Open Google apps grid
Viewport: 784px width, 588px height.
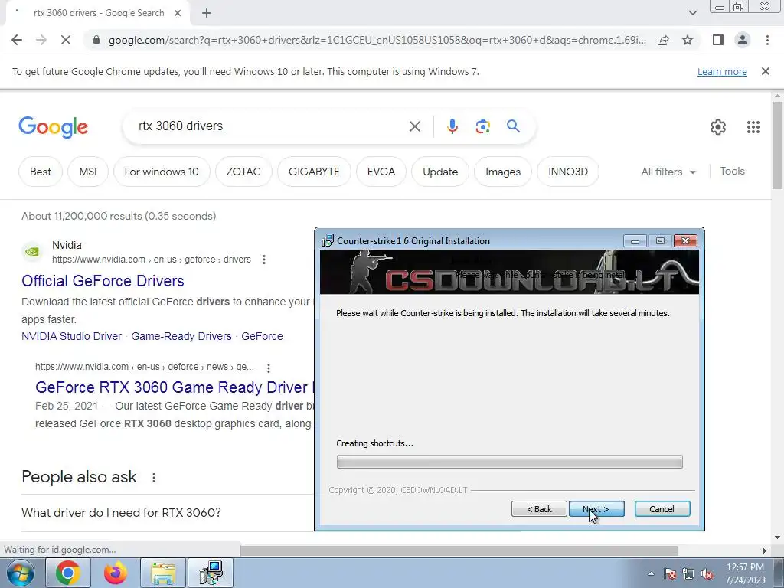coord(753,127)
